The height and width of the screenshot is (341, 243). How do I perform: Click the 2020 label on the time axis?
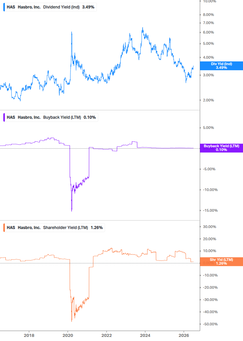(68, 335)
